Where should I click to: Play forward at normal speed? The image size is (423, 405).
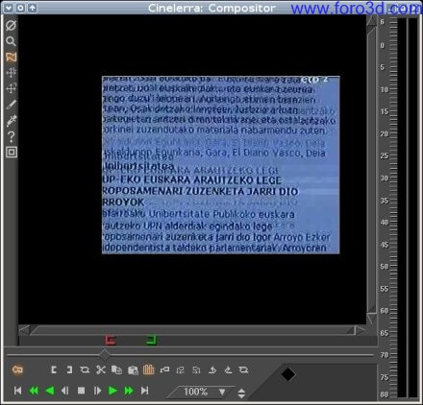click(112, 391)
